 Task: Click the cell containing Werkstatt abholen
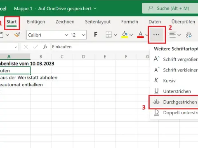[x=15, y=78]
